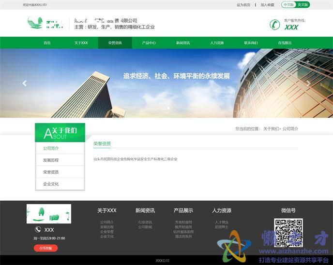Open 在线留言 in the green navigation bar

(x=285, y=43)
